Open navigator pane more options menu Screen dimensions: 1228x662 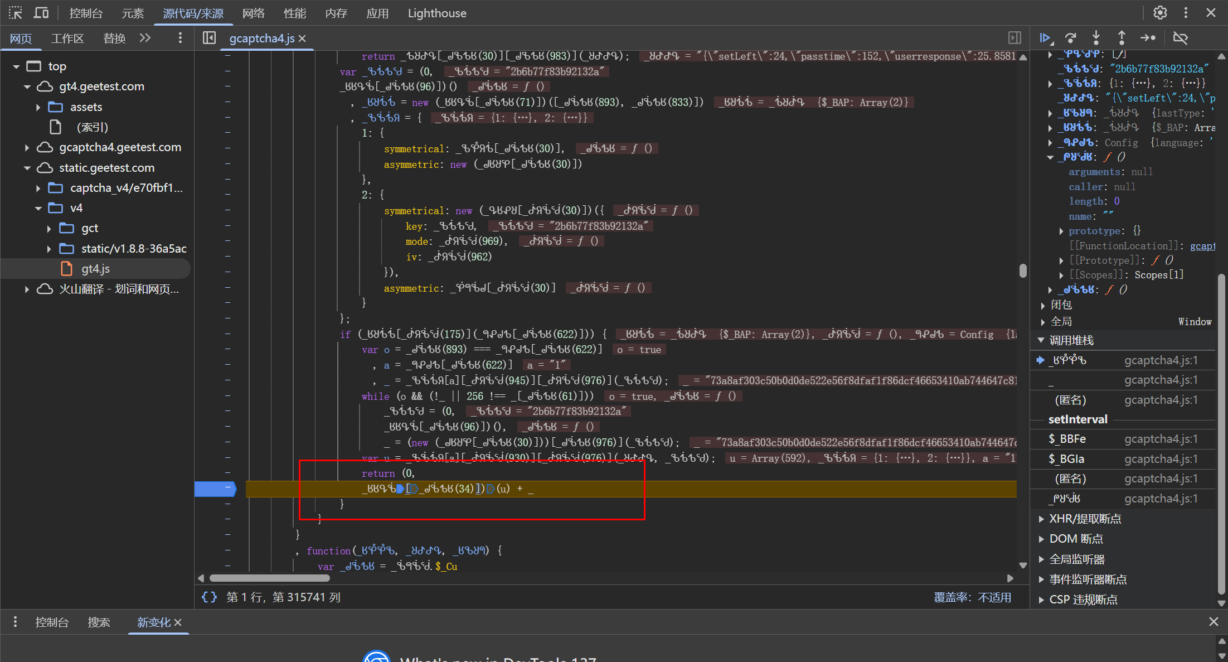click(x=179, y=38)
